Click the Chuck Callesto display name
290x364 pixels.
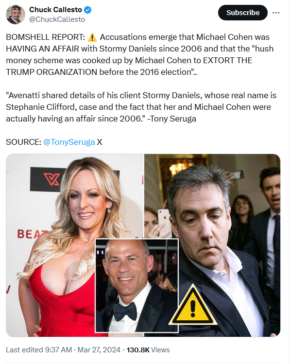(55, 10)
